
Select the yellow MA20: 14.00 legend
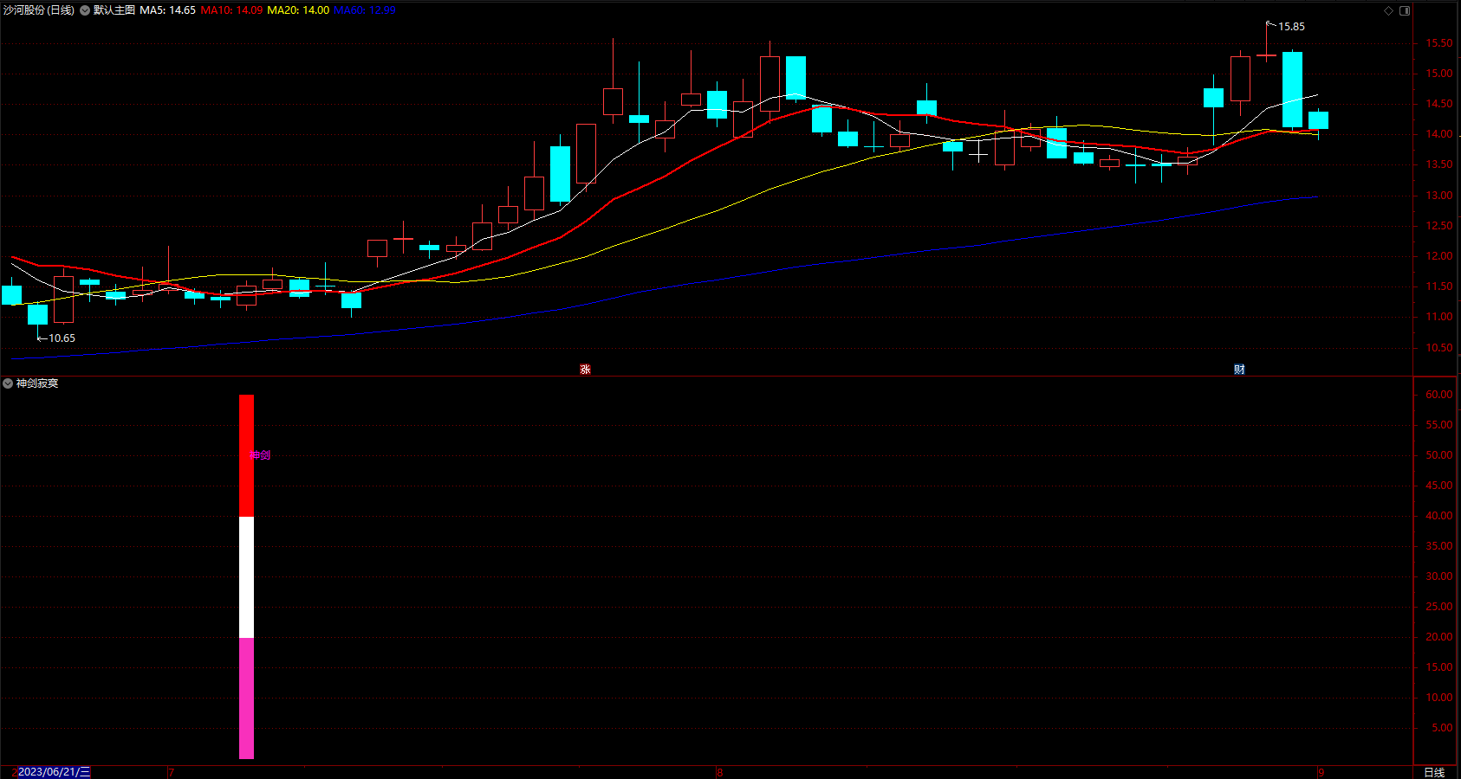tap(298, 10)
